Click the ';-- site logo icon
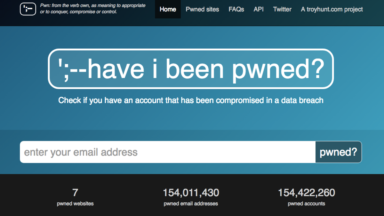Image resolution: width=384 pixels, height=216 pixels. click(x=28, y=9)
